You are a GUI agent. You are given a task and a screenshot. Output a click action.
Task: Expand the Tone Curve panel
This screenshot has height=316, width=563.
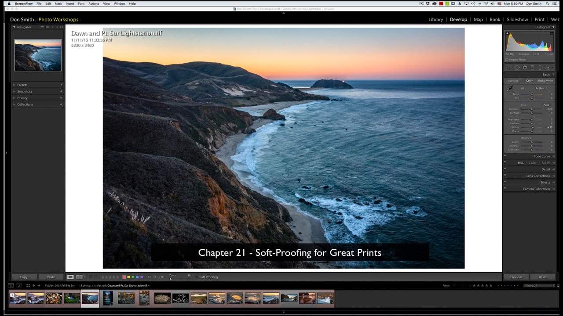pos(553,156)
